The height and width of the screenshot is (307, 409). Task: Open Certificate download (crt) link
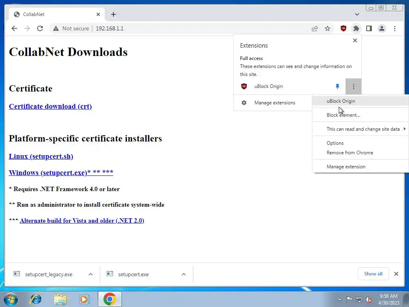click(x=50, y=106)
